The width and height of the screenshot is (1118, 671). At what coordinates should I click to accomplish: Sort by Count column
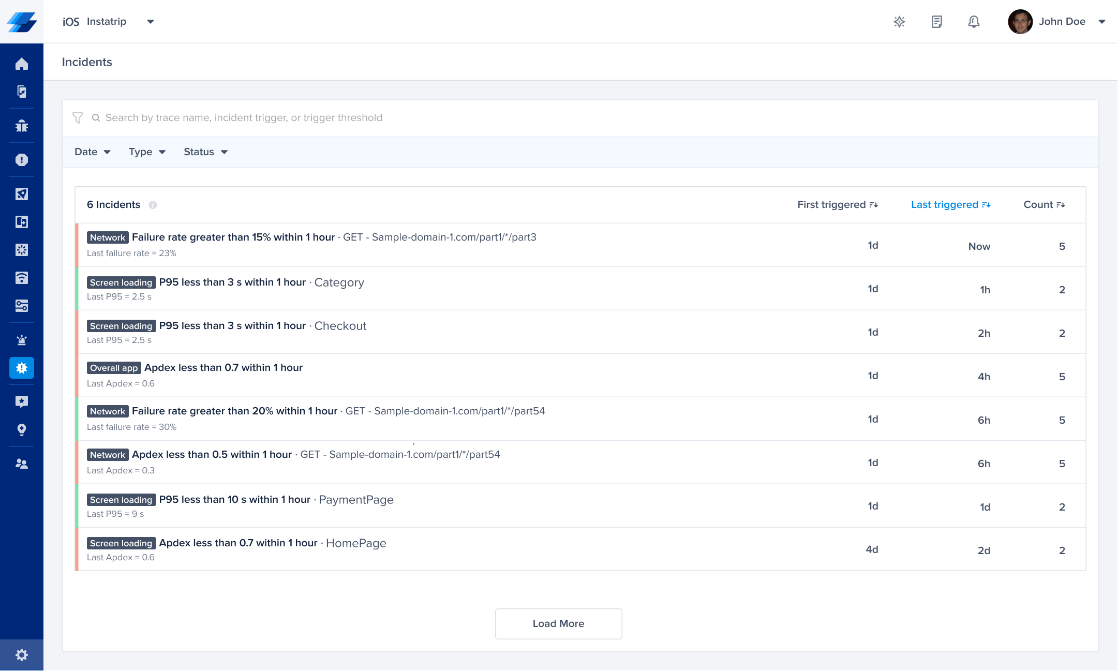tap(1044, 205)
